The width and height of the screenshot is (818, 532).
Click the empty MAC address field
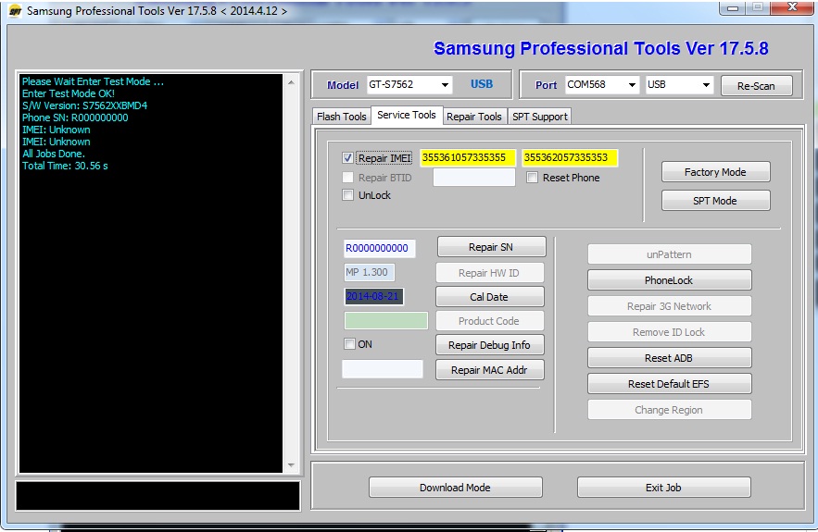(383, 369)
